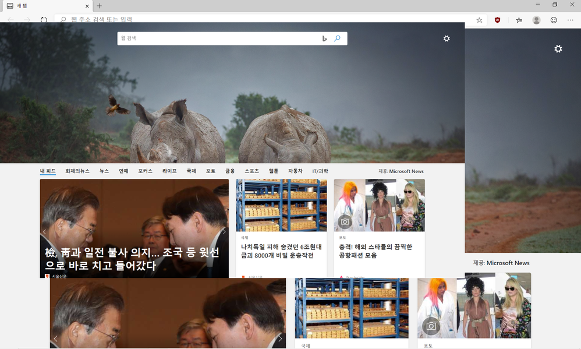
Task: Click the uBlock Origin shield icon
Action: 496,20
